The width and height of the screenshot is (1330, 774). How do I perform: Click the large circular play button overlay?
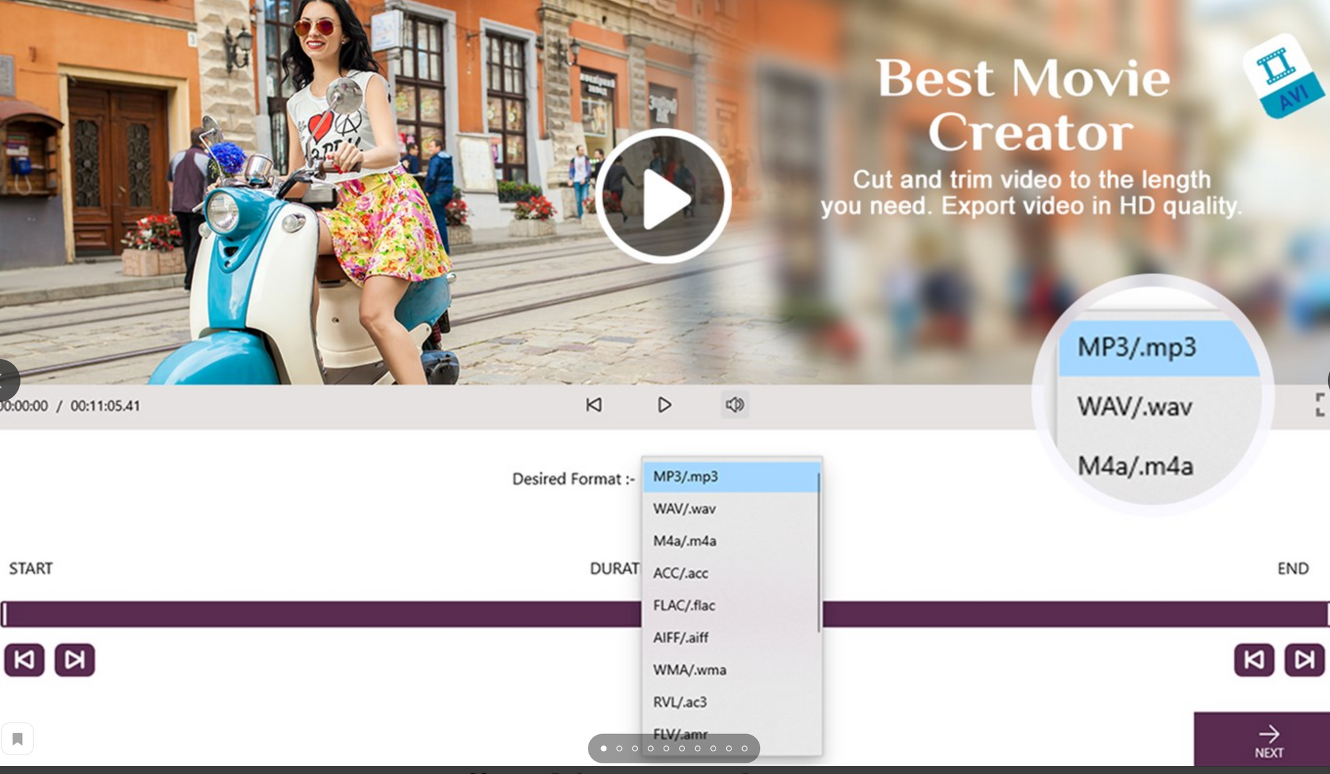point(663,196)
